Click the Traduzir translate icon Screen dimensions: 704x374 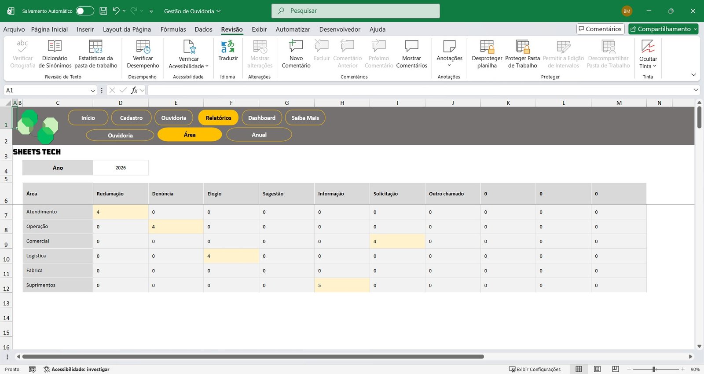pos(228,47)
